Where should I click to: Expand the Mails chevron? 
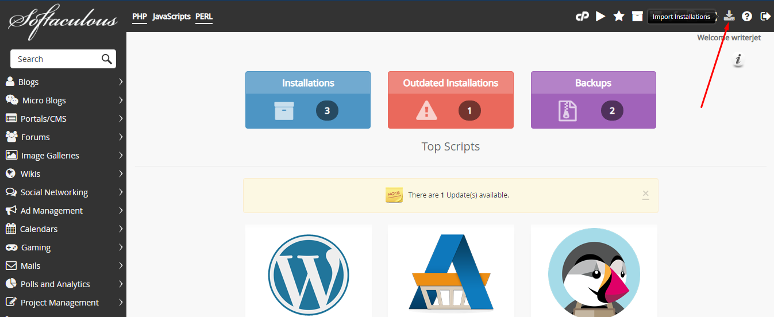coord(121,265)
